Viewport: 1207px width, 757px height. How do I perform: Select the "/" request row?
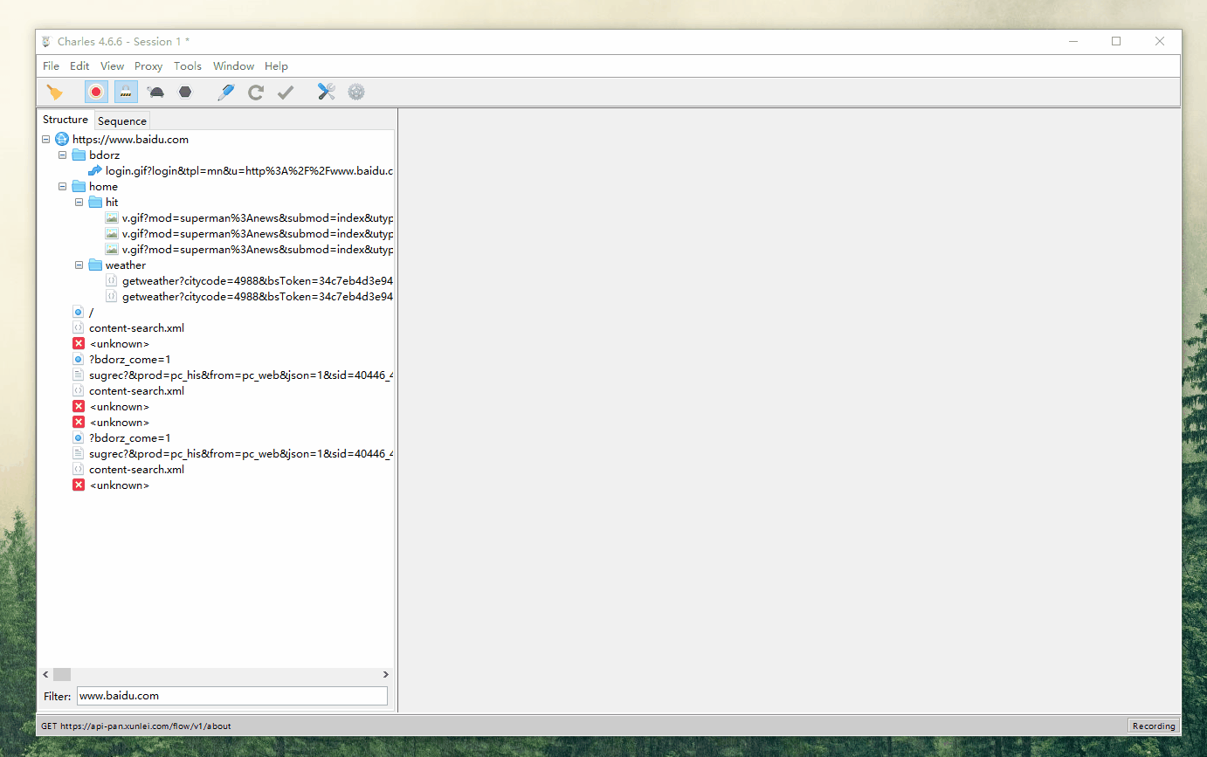click(x=83, y=313)
